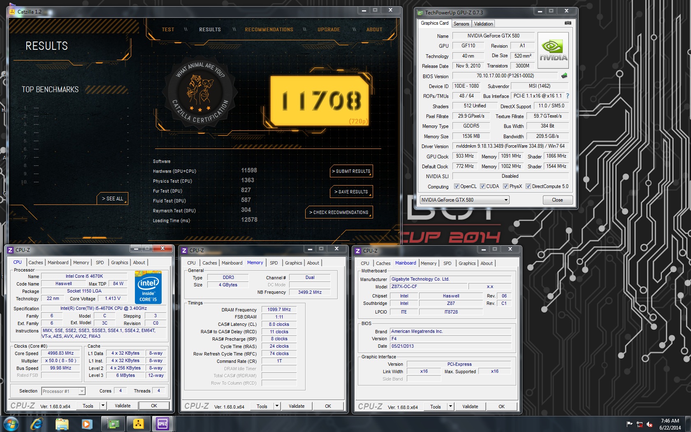Viewport: 691px width, 432px height.
Task: Click the Show Desktop strip beside the clock
Action: 688,424
